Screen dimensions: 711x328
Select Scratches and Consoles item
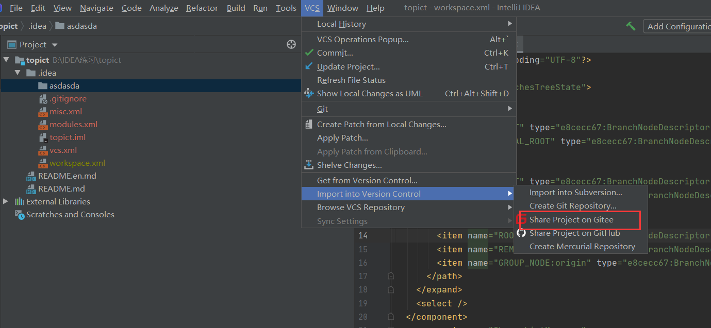pyautogui.click(x=70, y=215)
